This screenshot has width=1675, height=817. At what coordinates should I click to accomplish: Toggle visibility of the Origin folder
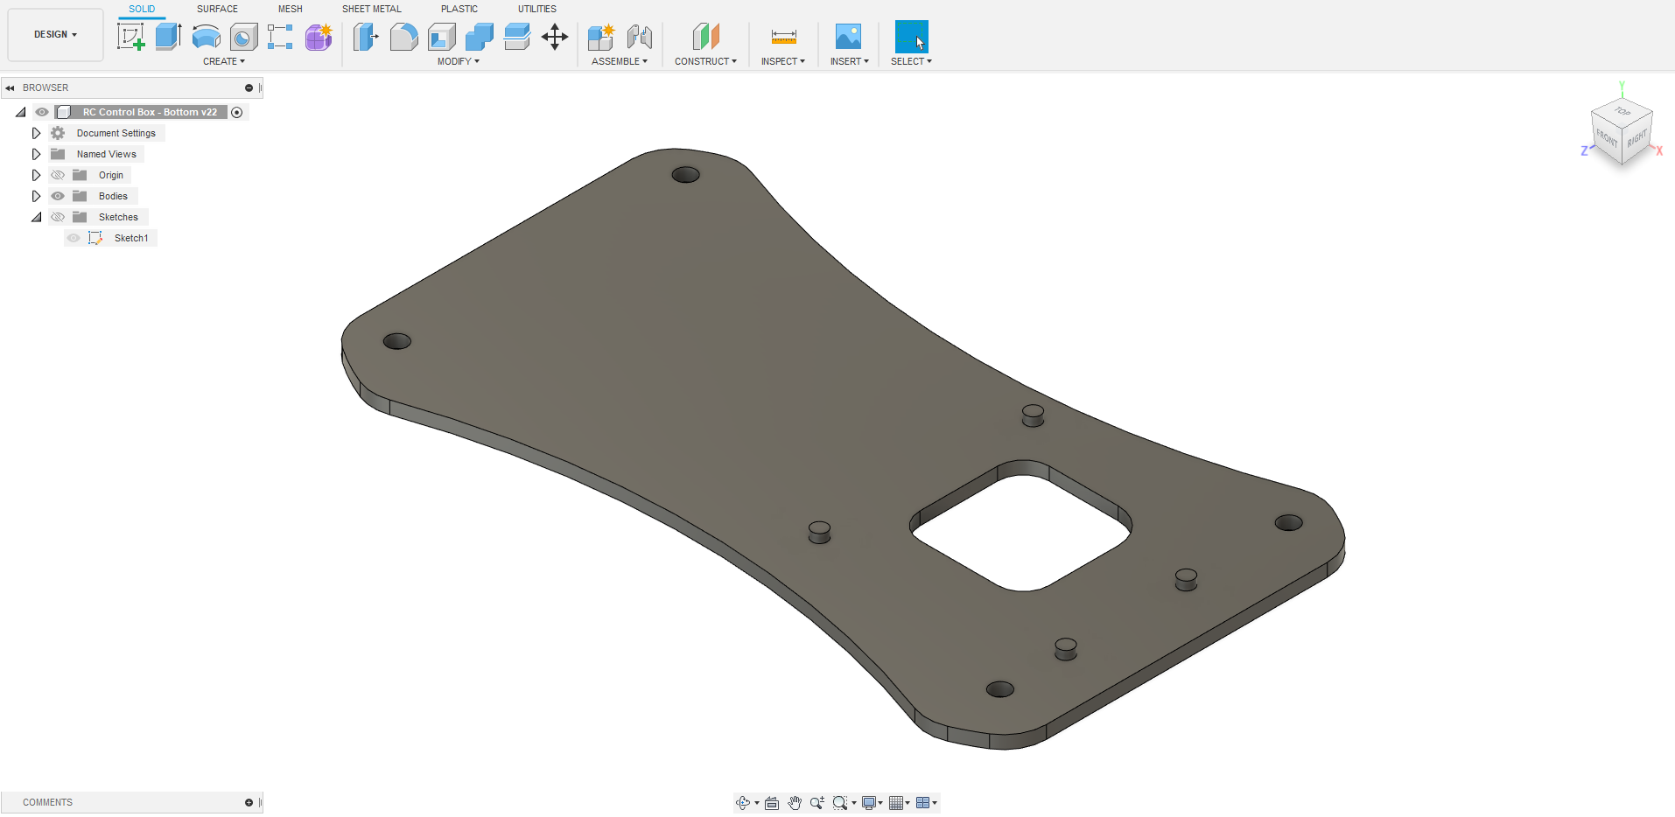pos(57,175)
